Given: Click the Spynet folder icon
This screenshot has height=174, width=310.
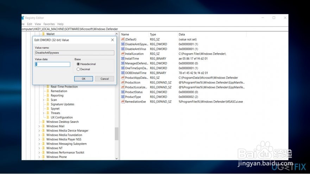Looking at the screenshot, I should [x=48, y=109].
